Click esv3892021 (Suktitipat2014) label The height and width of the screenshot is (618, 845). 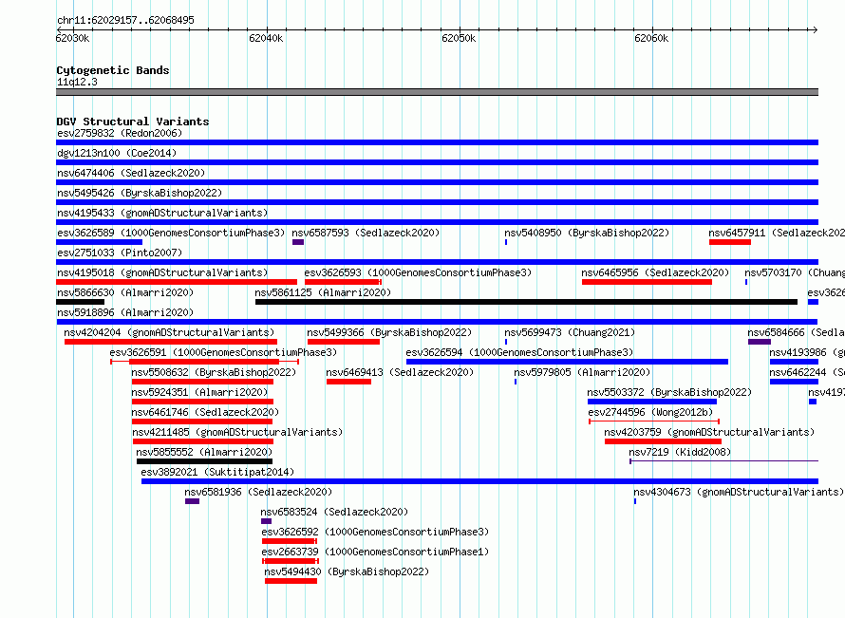(217, 472)
